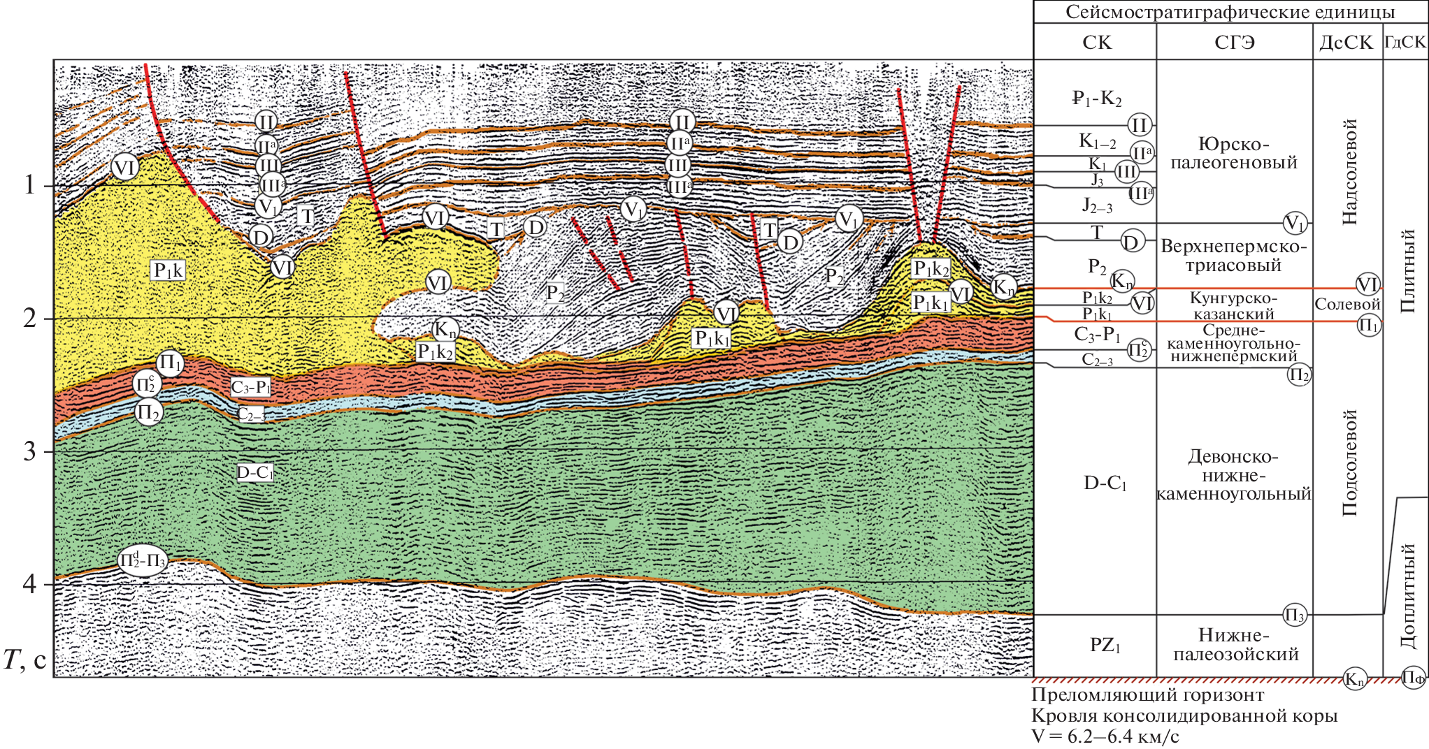
Task: Select the Нижне-палеозойский unit name
Action: pos(1235,645)
